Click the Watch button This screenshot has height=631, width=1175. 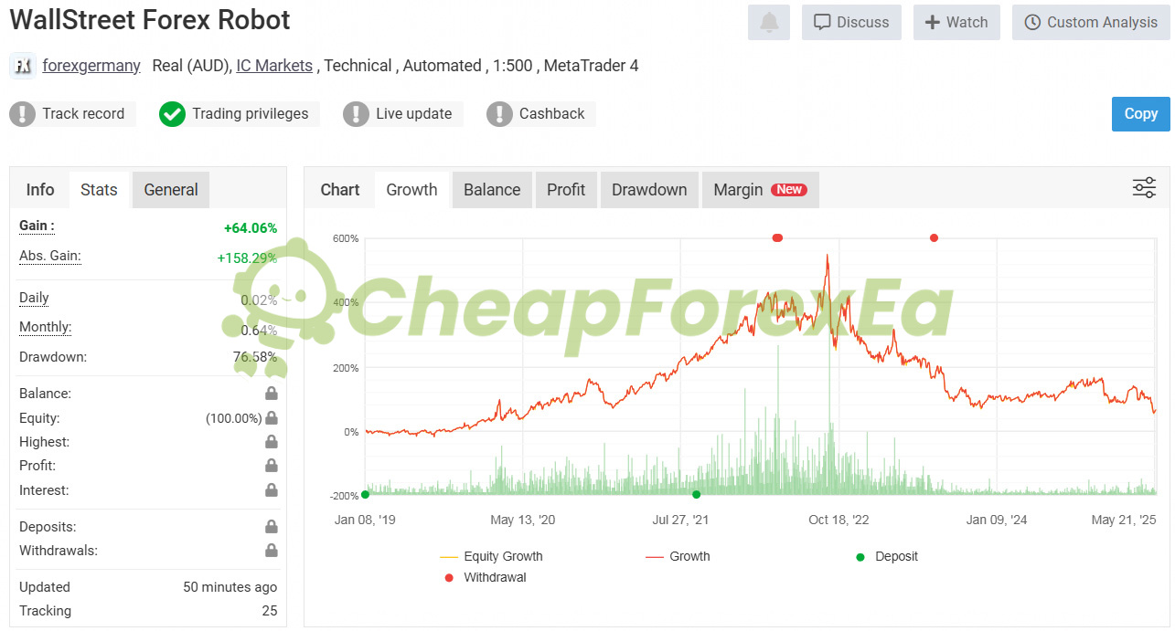pos(956,22)
